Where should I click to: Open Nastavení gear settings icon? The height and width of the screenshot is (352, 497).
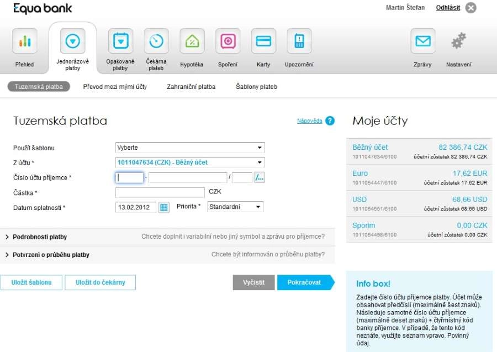(x=458, y=41)
